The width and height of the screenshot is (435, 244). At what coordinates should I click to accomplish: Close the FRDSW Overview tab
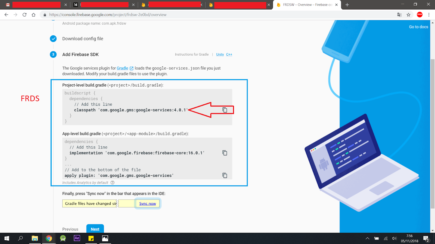pyautogui.click(x=337, y=5)
